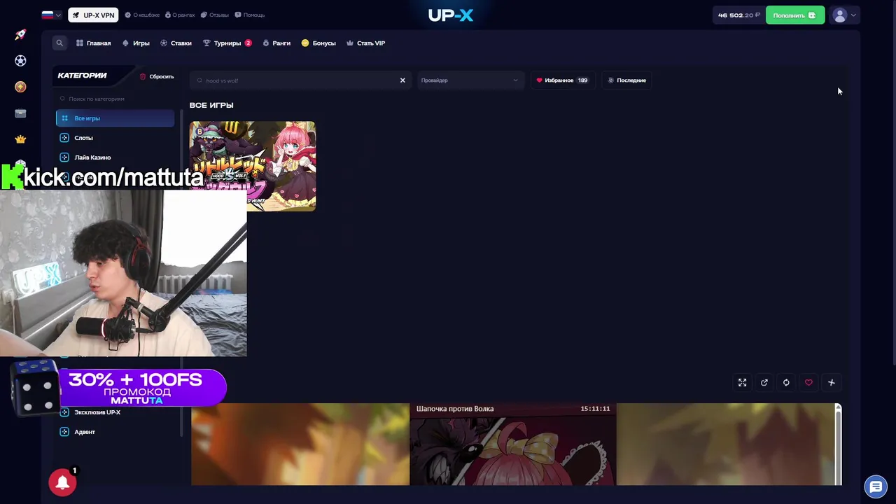Open the soccer ball sports icon in the sidebar
Viewport: 896px width, 504px height.
(x=20, y=61)
